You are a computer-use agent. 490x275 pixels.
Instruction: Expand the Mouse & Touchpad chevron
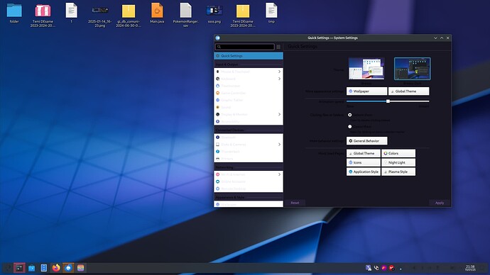pyautogui.click(x=279, y=72)
